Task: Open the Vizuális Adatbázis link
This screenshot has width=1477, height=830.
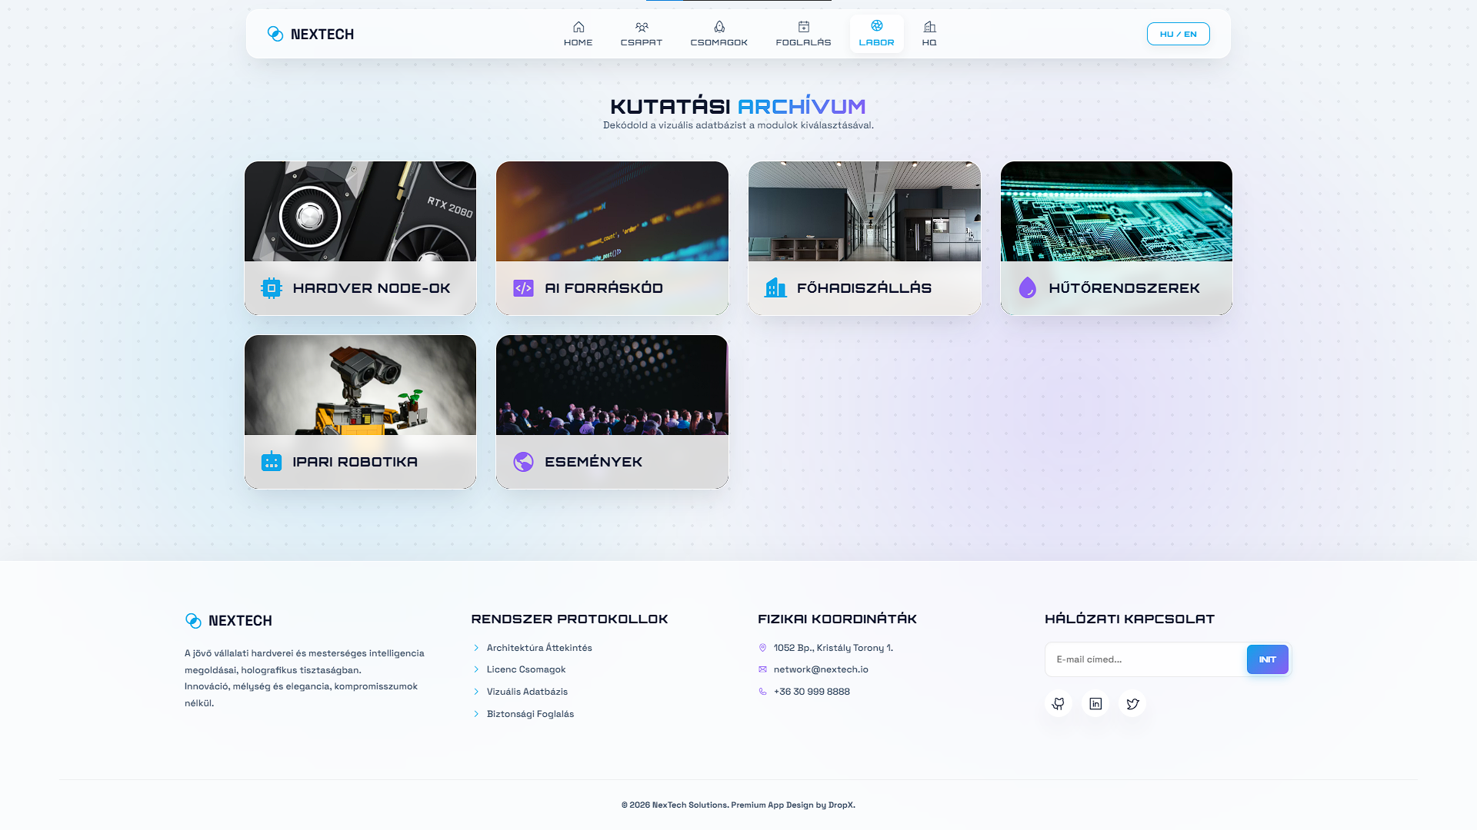Action: [527, 692]
